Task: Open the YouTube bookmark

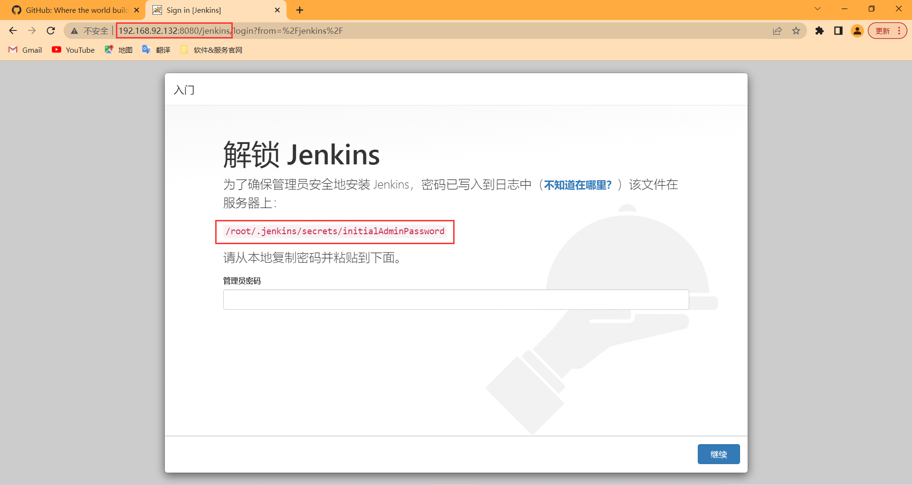Action: 74,50
